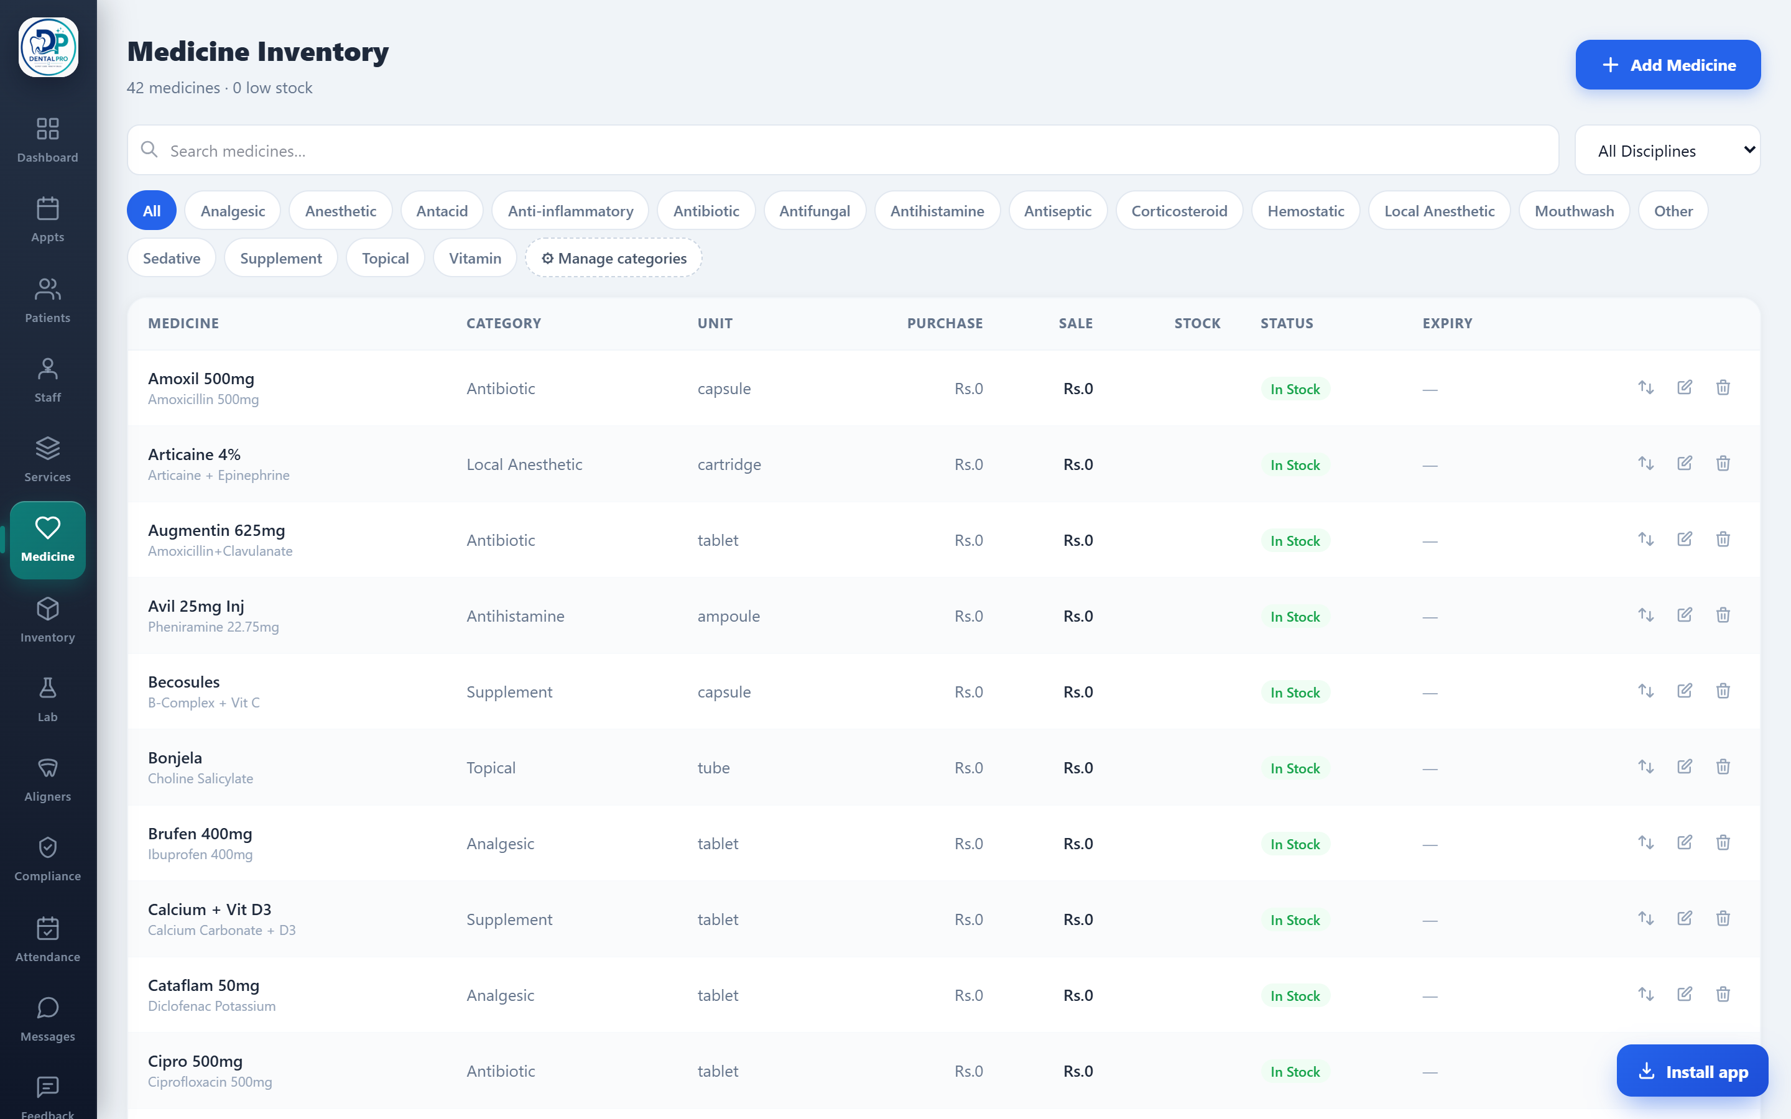Open the Inventory box icon

pyautogui.click(x=47, y=609)
